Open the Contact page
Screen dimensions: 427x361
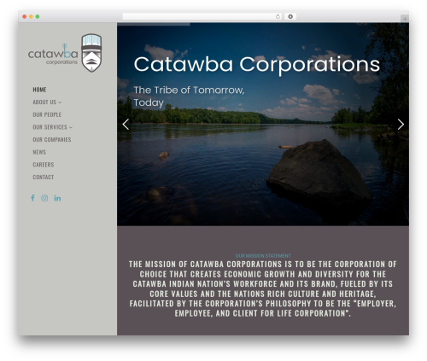pos(44,178)
